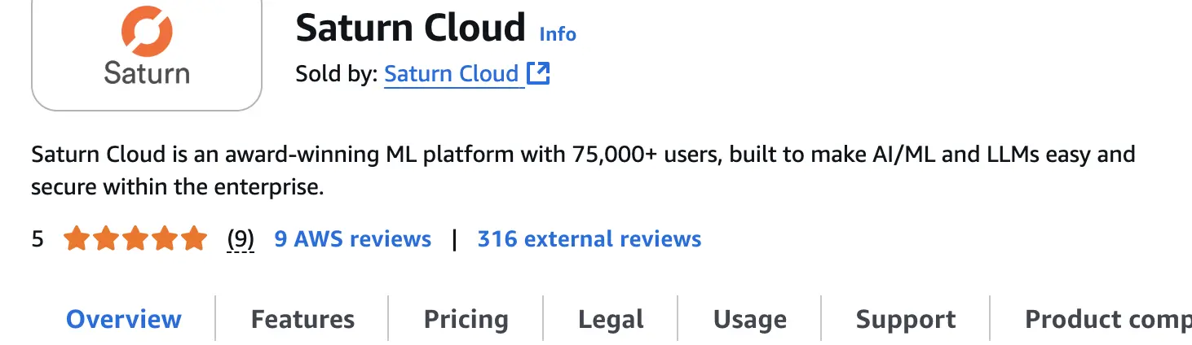Screen dimensions: 1192x345
Task: Select the Product comparison tab
Action: tap(1107, 319)
